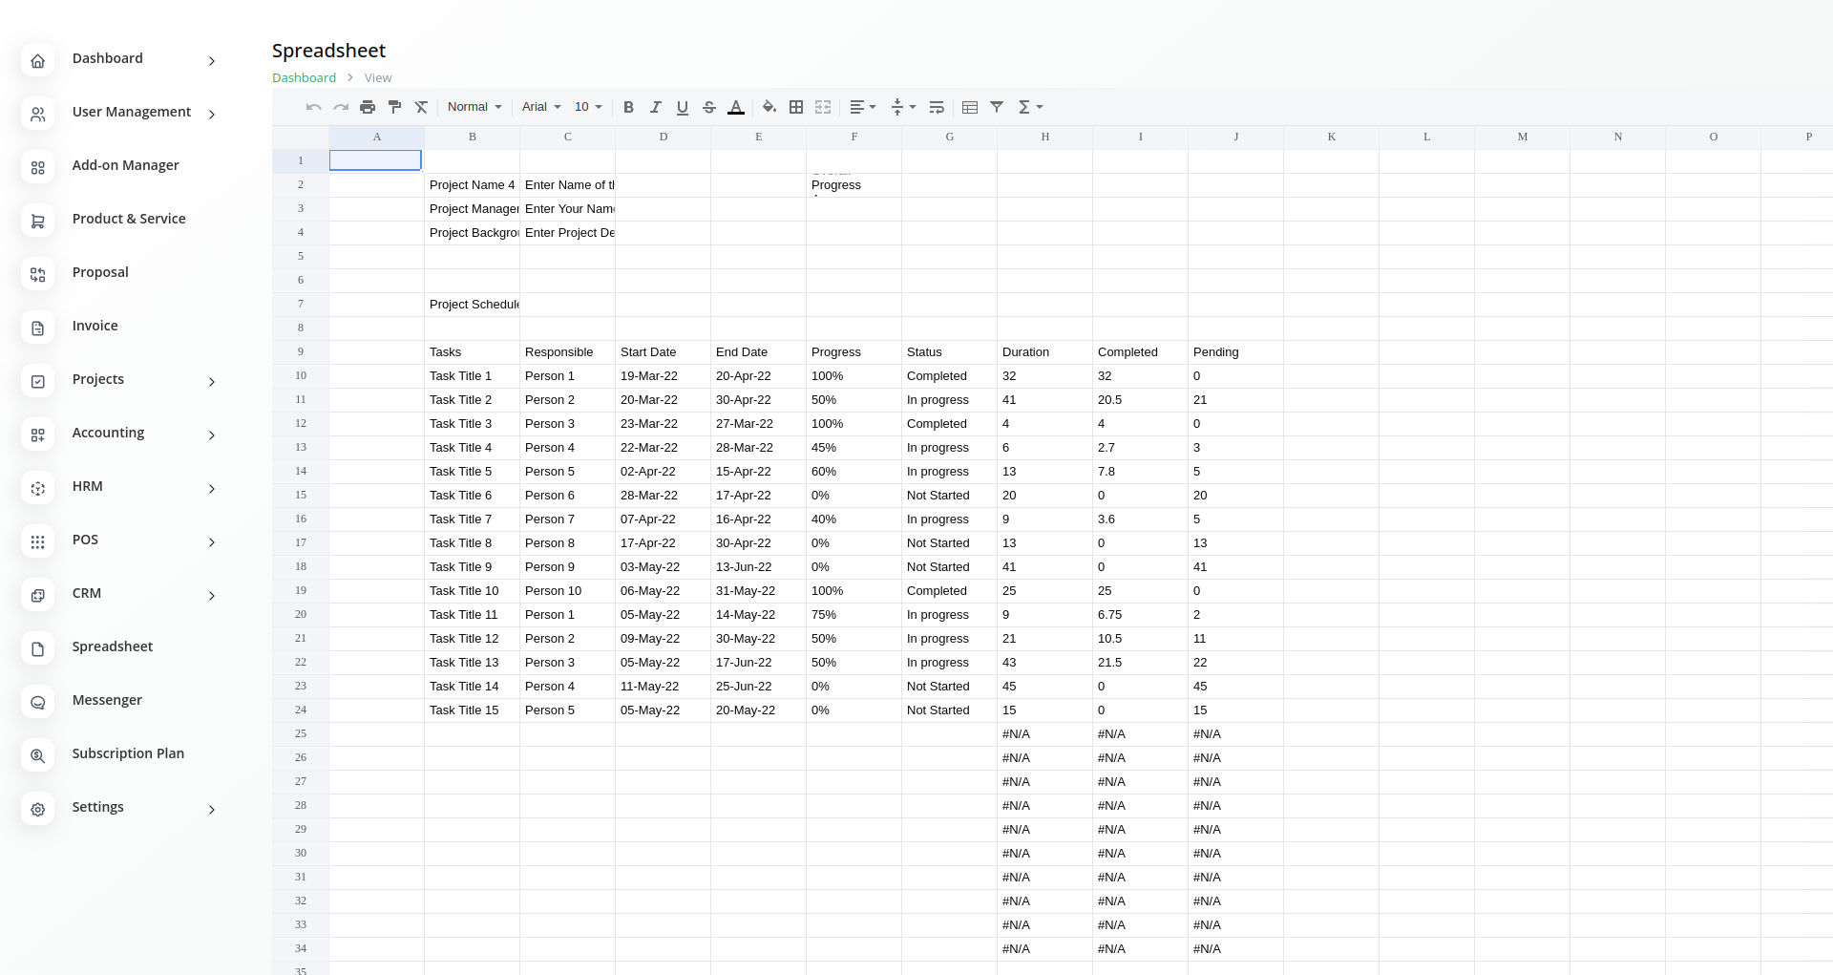Click the clear formatting icon
Image resolution: width=1833 pixels, height=975 pixels.
(x=421, y=107)
